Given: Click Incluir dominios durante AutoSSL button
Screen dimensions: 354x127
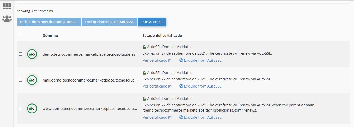Looking at the screenshot, I should click(x=49, y=22).
